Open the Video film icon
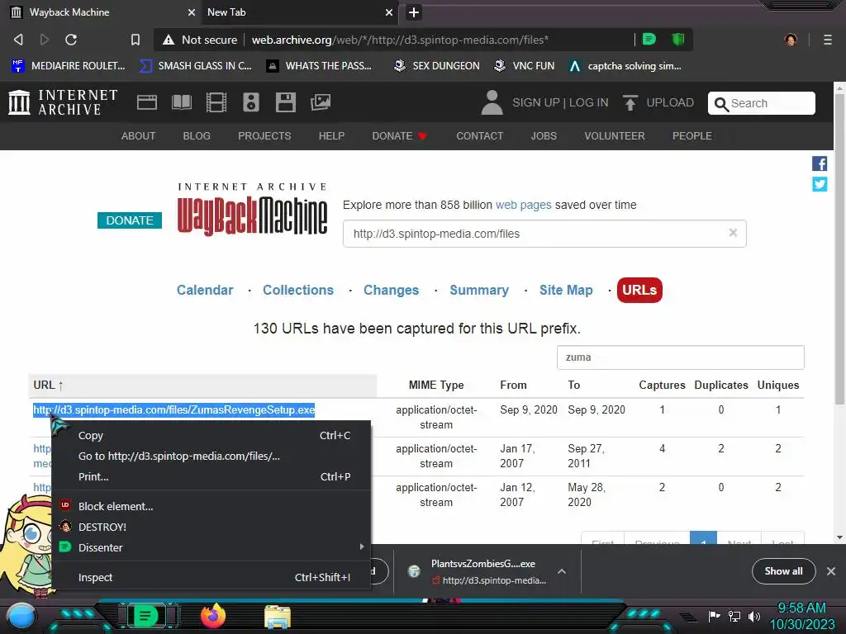Viewport: 846px width, 634px height. pos(216,102)
